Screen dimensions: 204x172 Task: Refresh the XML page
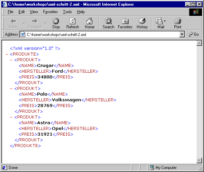[x=73, y=24]
